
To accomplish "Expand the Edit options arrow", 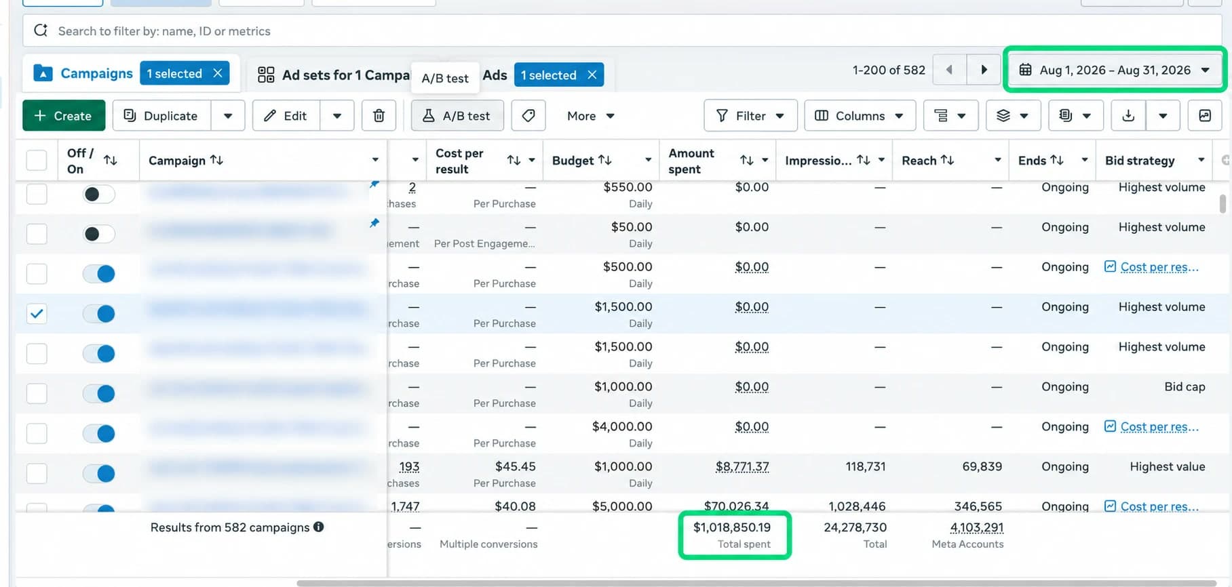I will (337, 116).
